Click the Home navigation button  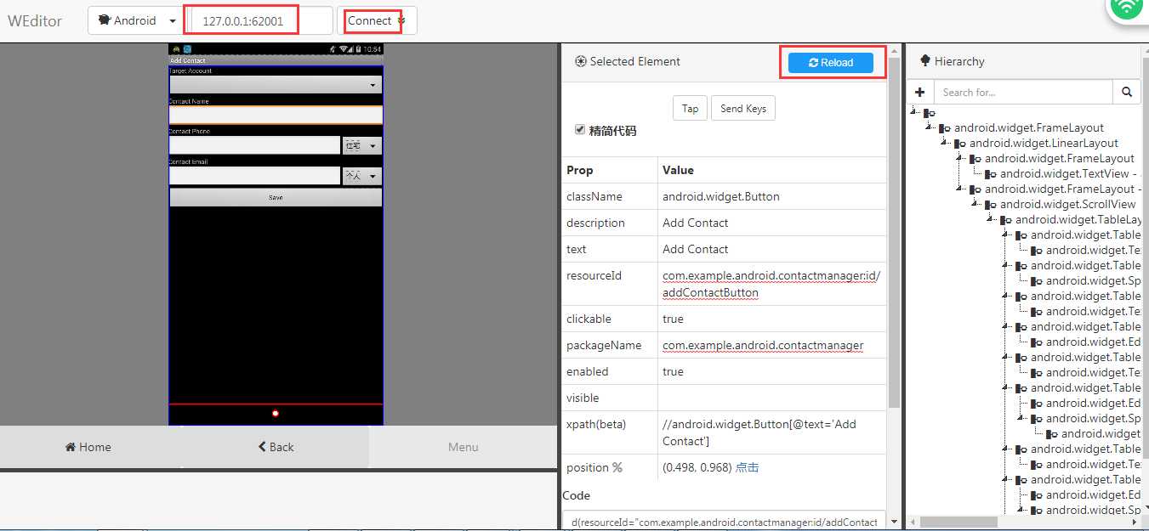click(x=88, y=447)
